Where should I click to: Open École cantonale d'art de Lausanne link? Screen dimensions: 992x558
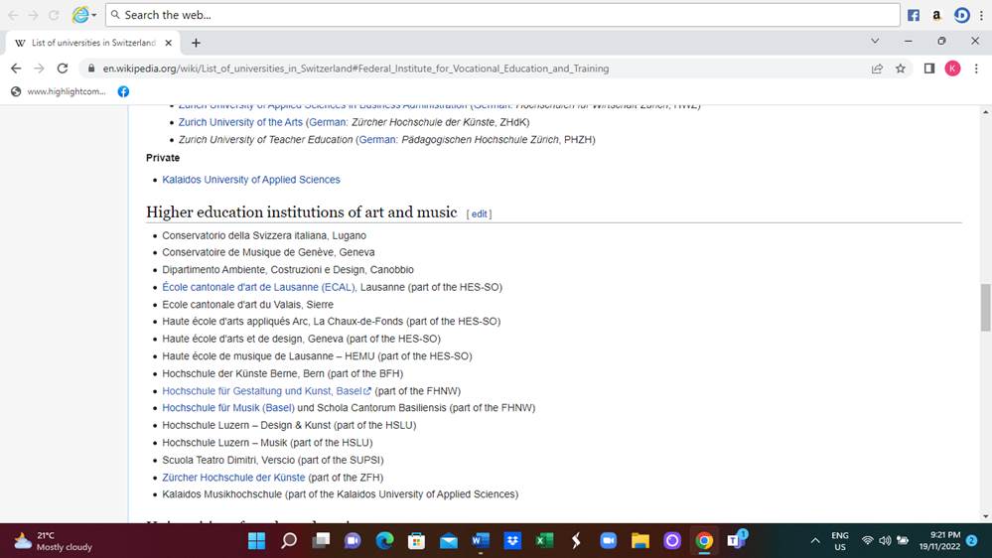(x=259, y=287)
